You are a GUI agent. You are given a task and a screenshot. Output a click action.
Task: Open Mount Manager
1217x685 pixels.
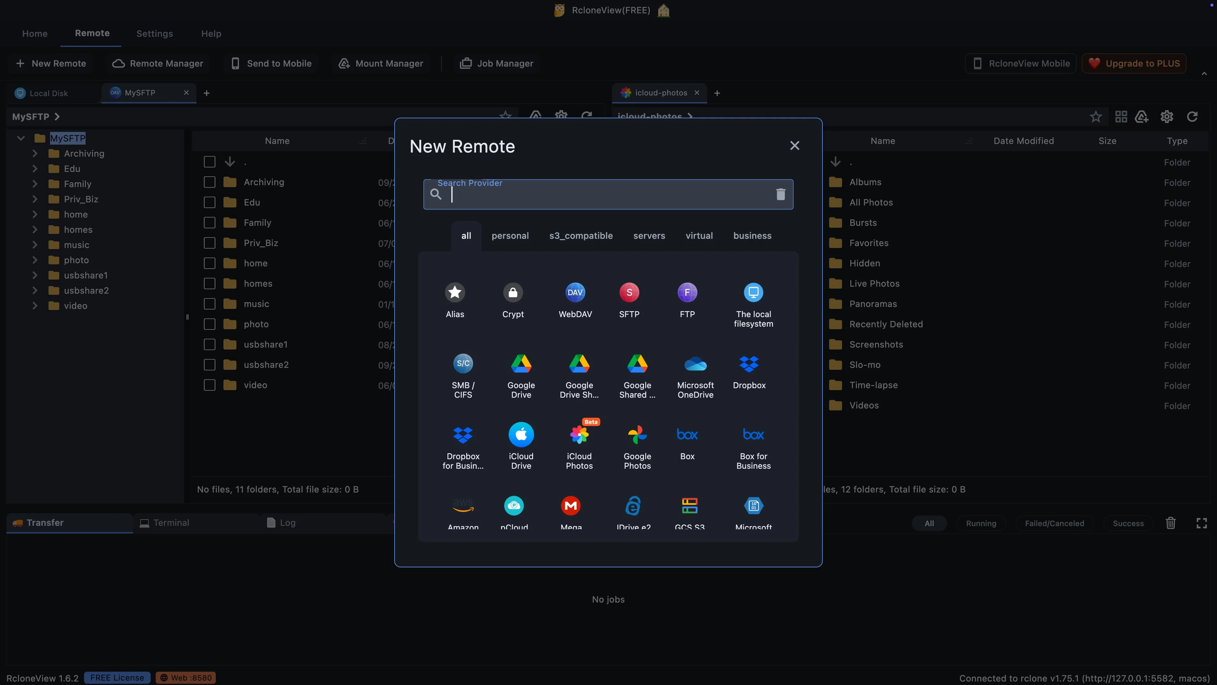tap(381, 63)
